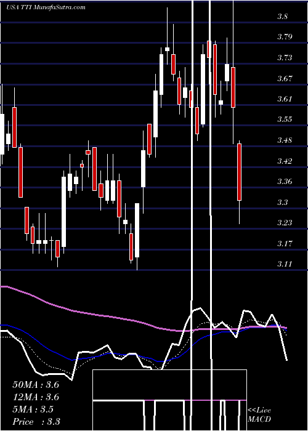
Task: Click the 5MA : 3.5 legend text
Action: [33, 409]
